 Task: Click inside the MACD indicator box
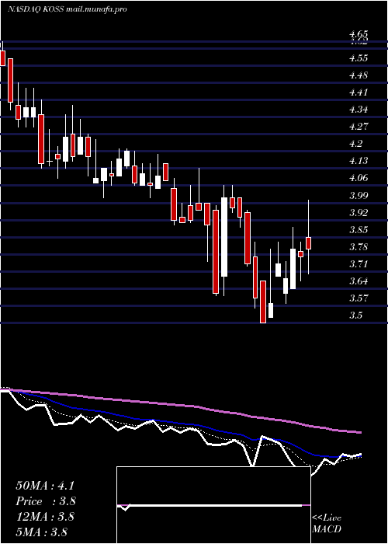[213, 505]
